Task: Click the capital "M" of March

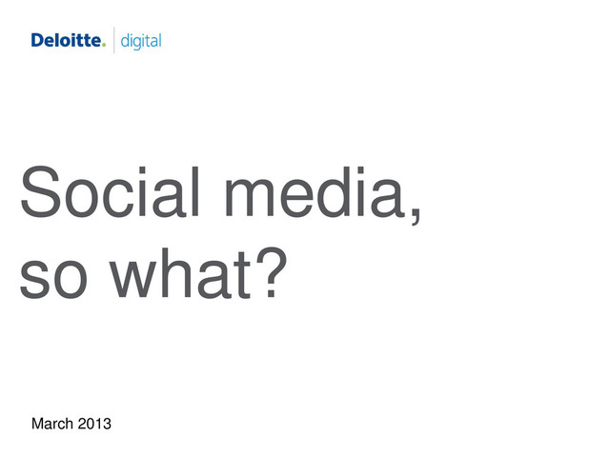Action: pos(38,420)
